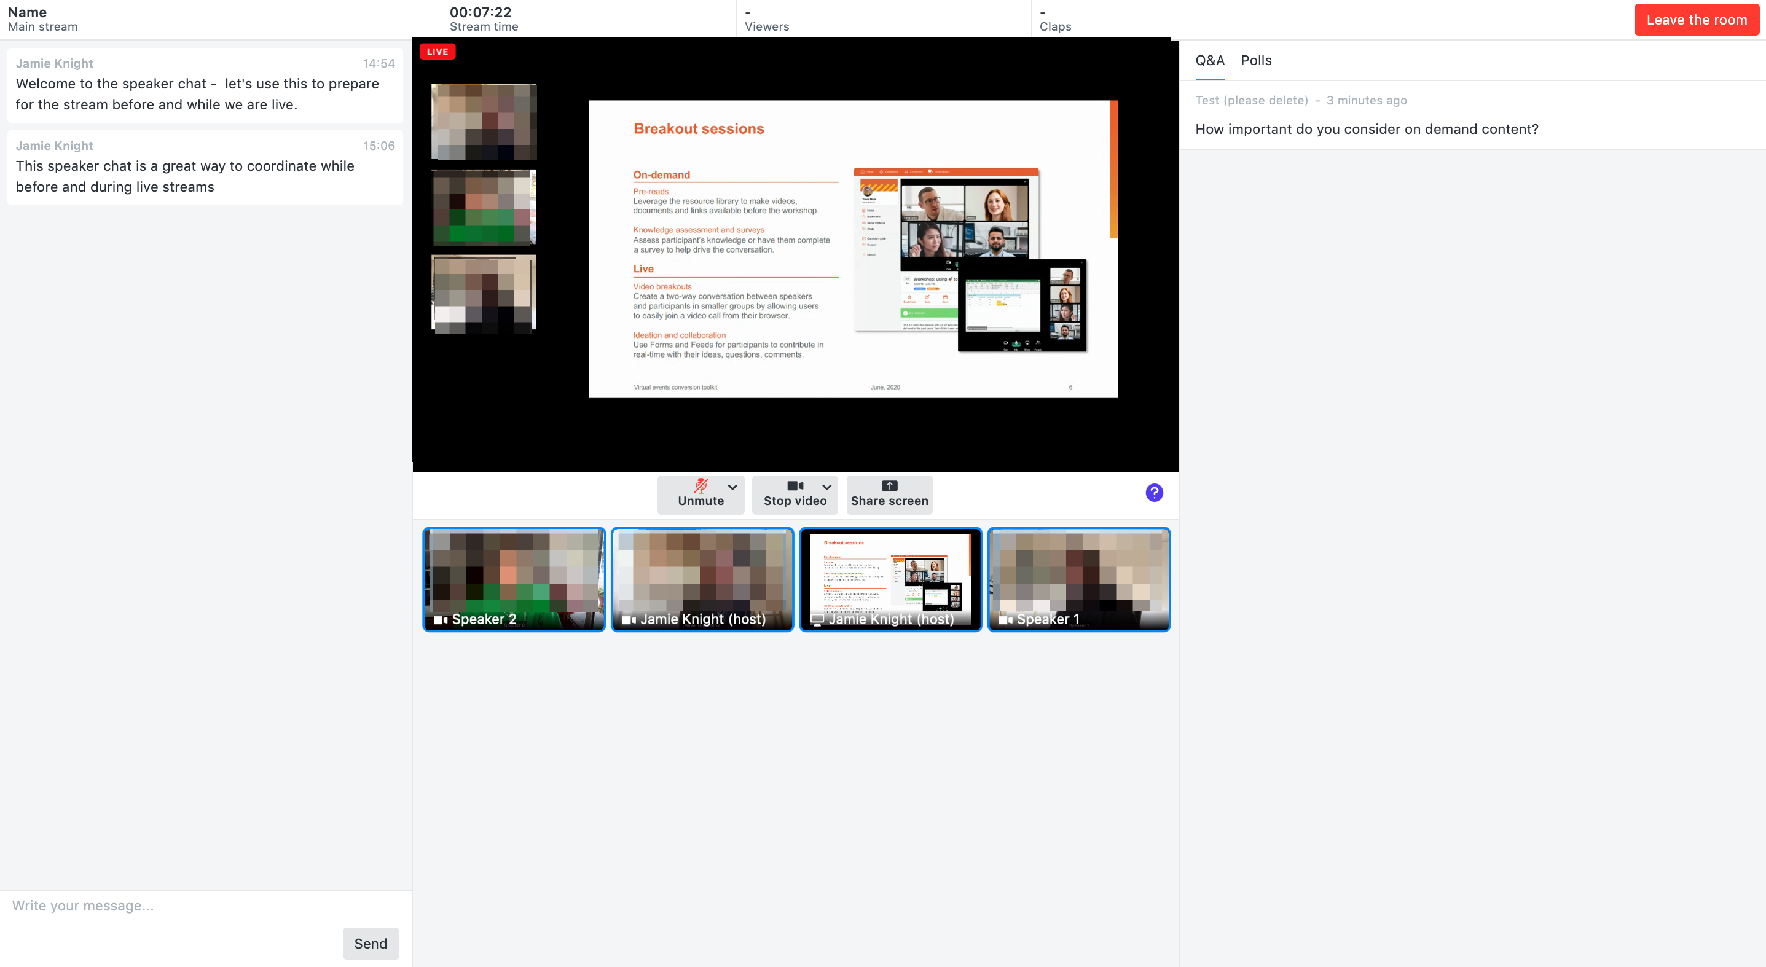The width and height of the screenshot is (1766, 967).
Task: Select the Q&A tab
Action: pos(1209,60)
